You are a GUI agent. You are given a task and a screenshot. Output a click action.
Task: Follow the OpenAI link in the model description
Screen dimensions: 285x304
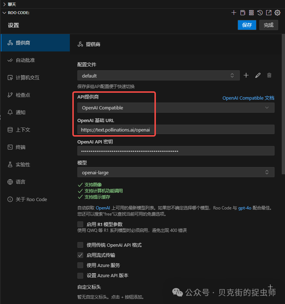[103, 208]
